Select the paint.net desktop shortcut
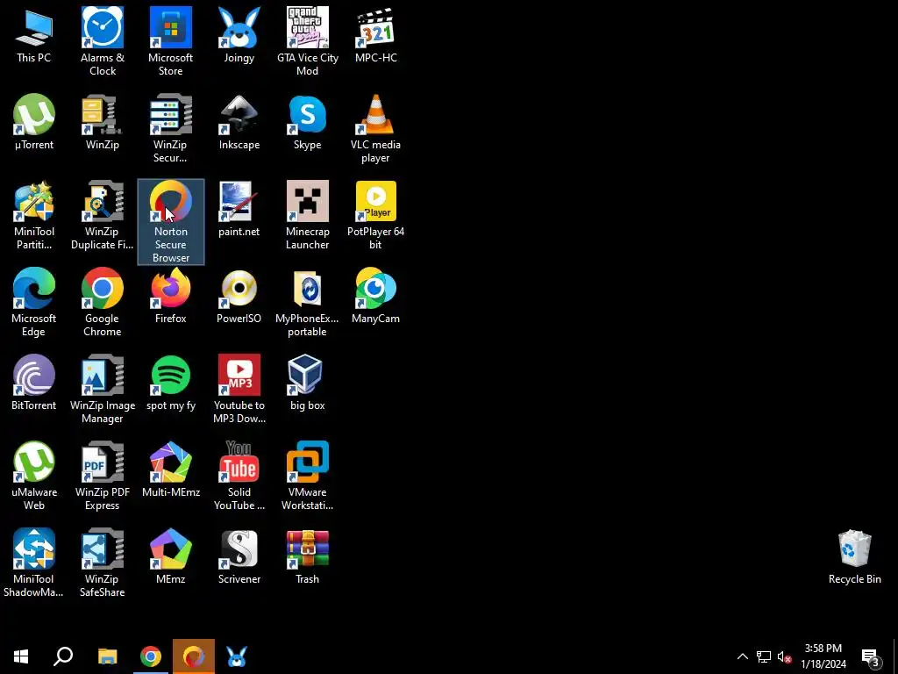 pos(239,209)
